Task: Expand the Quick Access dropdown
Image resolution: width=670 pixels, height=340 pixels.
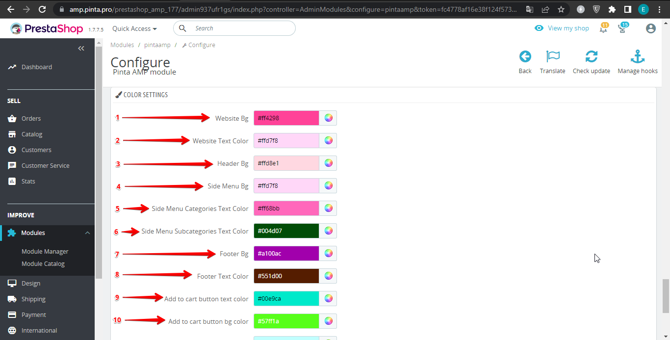Action: click(134, 28)
